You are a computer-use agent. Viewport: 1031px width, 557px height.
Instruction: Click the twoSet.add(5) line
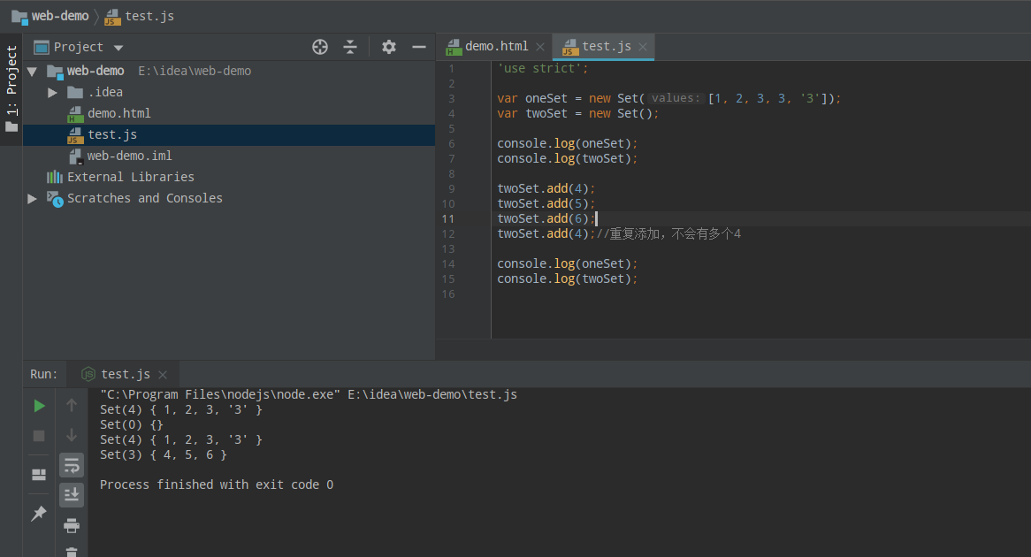[546, 203]
